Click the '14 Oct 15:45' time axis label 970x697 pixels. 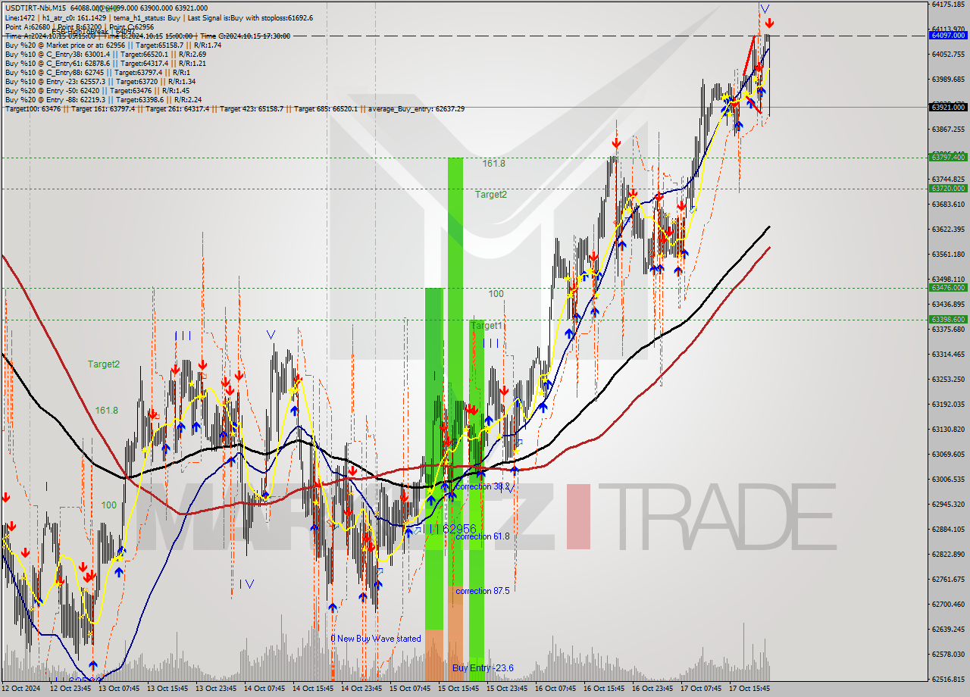312,689
